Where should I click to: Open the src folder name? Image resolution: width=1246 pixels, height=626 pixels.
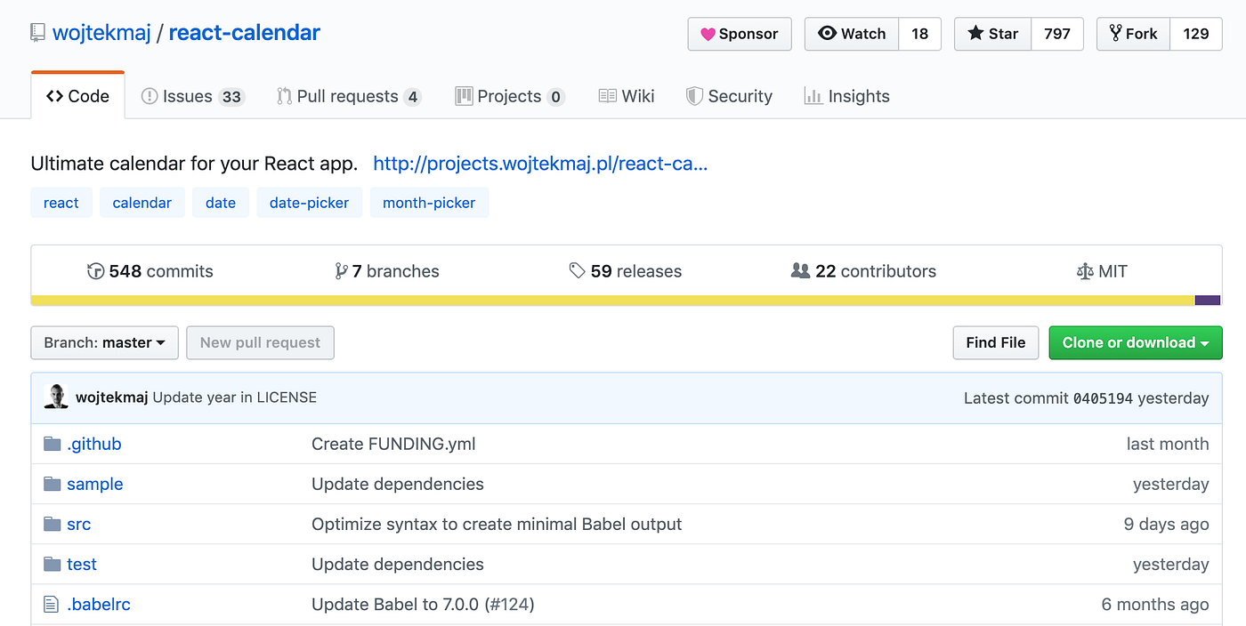pos(79,525)
